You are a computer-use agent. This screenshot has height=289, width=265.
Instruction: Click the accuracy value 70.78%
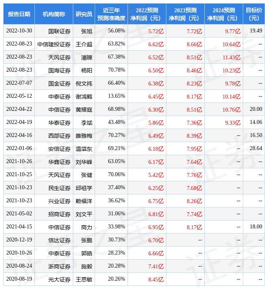click(x=116, y=70)
